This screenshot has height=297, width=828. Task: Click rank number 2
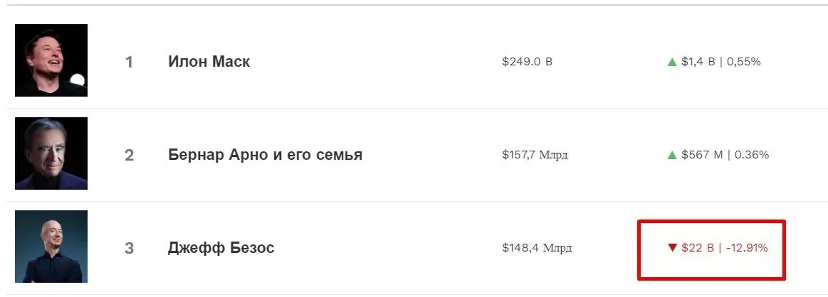(129, 156)
